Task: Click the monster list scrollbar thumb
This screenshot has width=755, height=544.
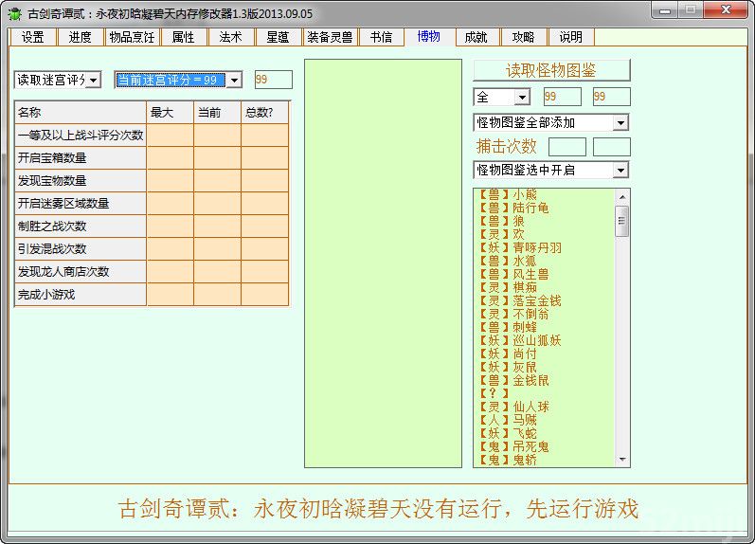Action: click(622, 221)
